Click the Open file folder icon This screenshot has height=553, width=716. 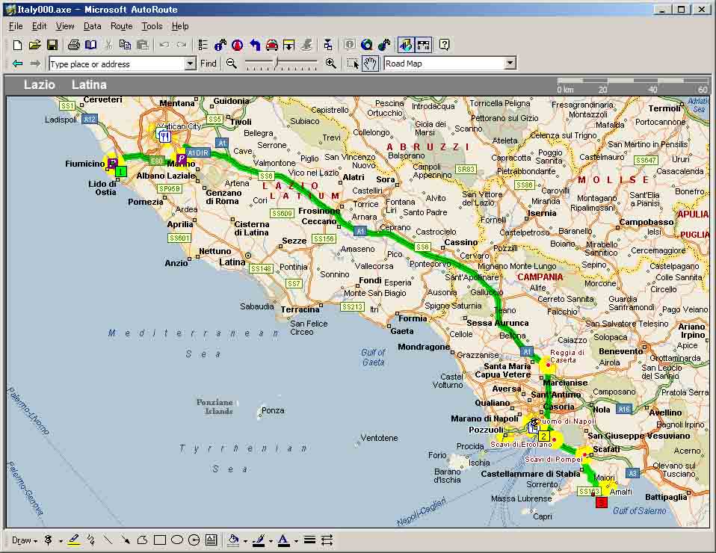(34, 45)
